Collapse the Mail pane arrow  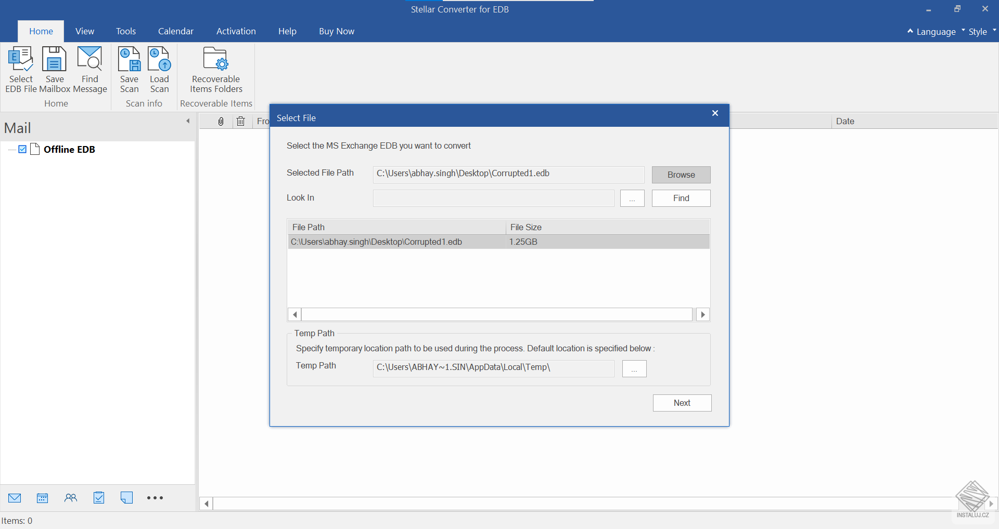tap(188, 121)
